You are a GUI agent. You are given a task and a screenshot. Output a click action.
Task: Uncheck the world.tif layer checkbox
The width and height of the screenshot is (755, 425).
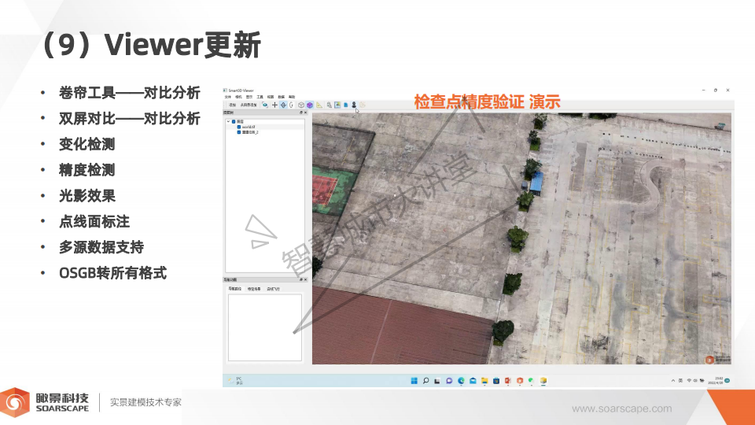point(239,127)
